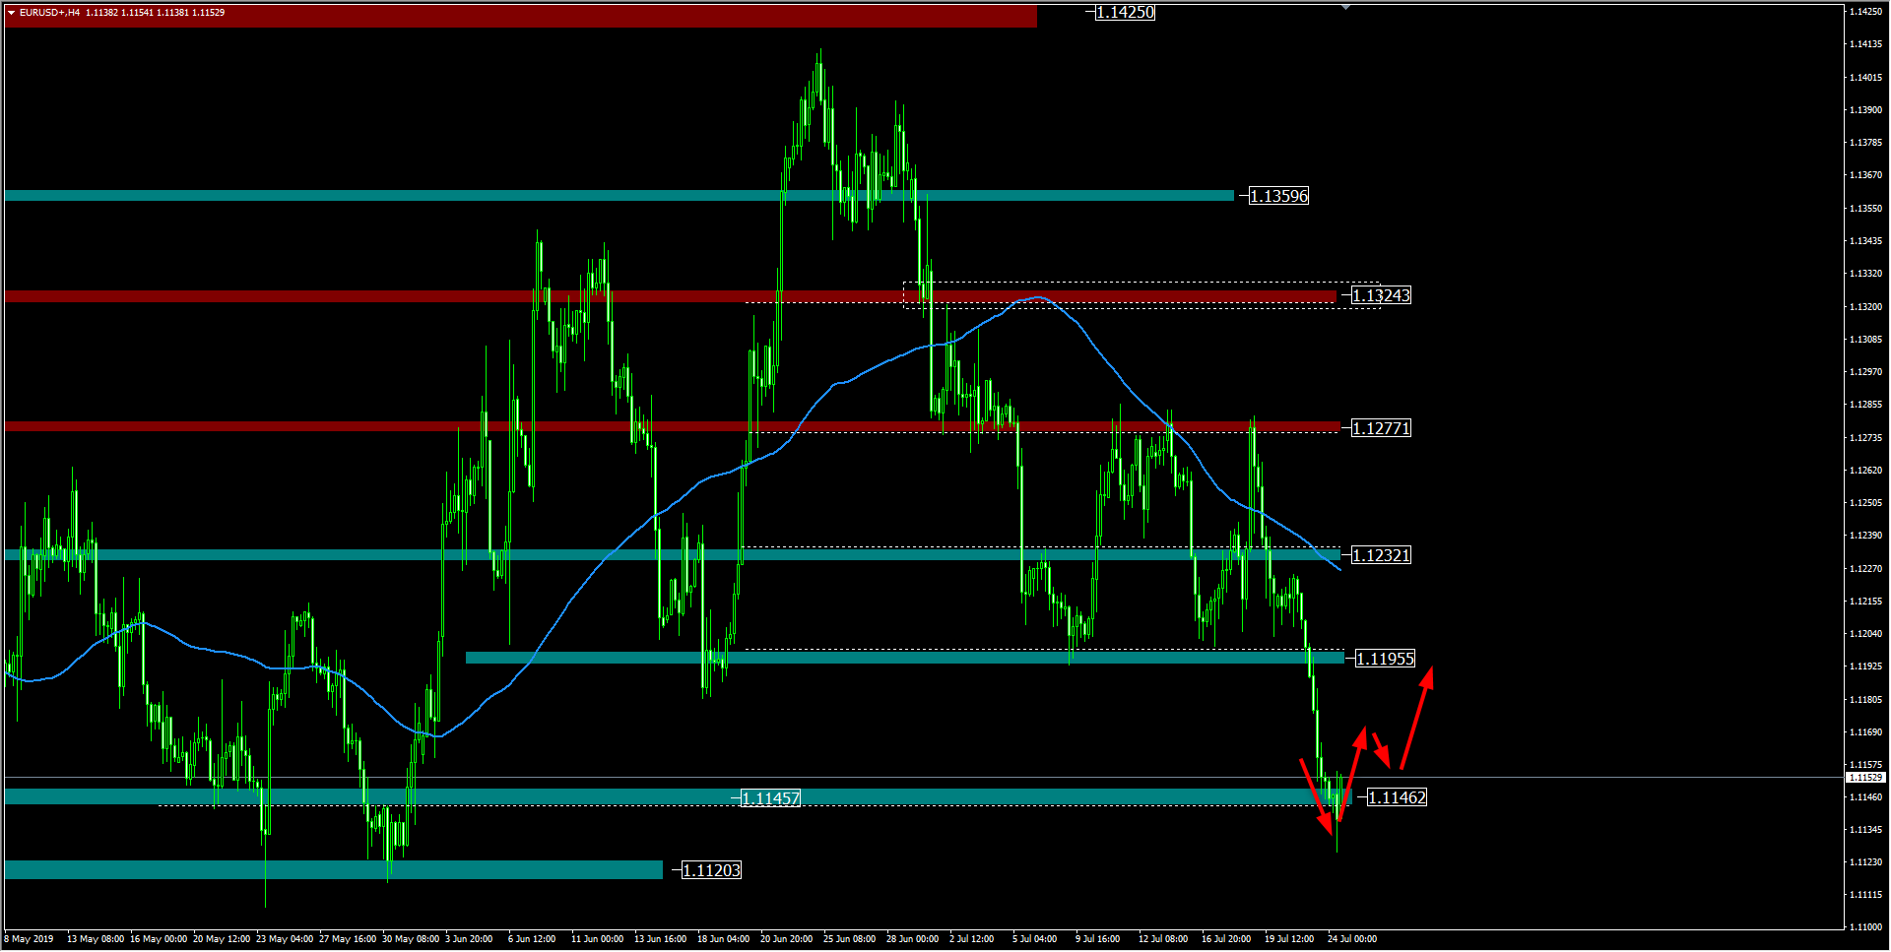Select the 1.12321 level label
This screenshot has height=952, width=1891.
pos(1381,555)
